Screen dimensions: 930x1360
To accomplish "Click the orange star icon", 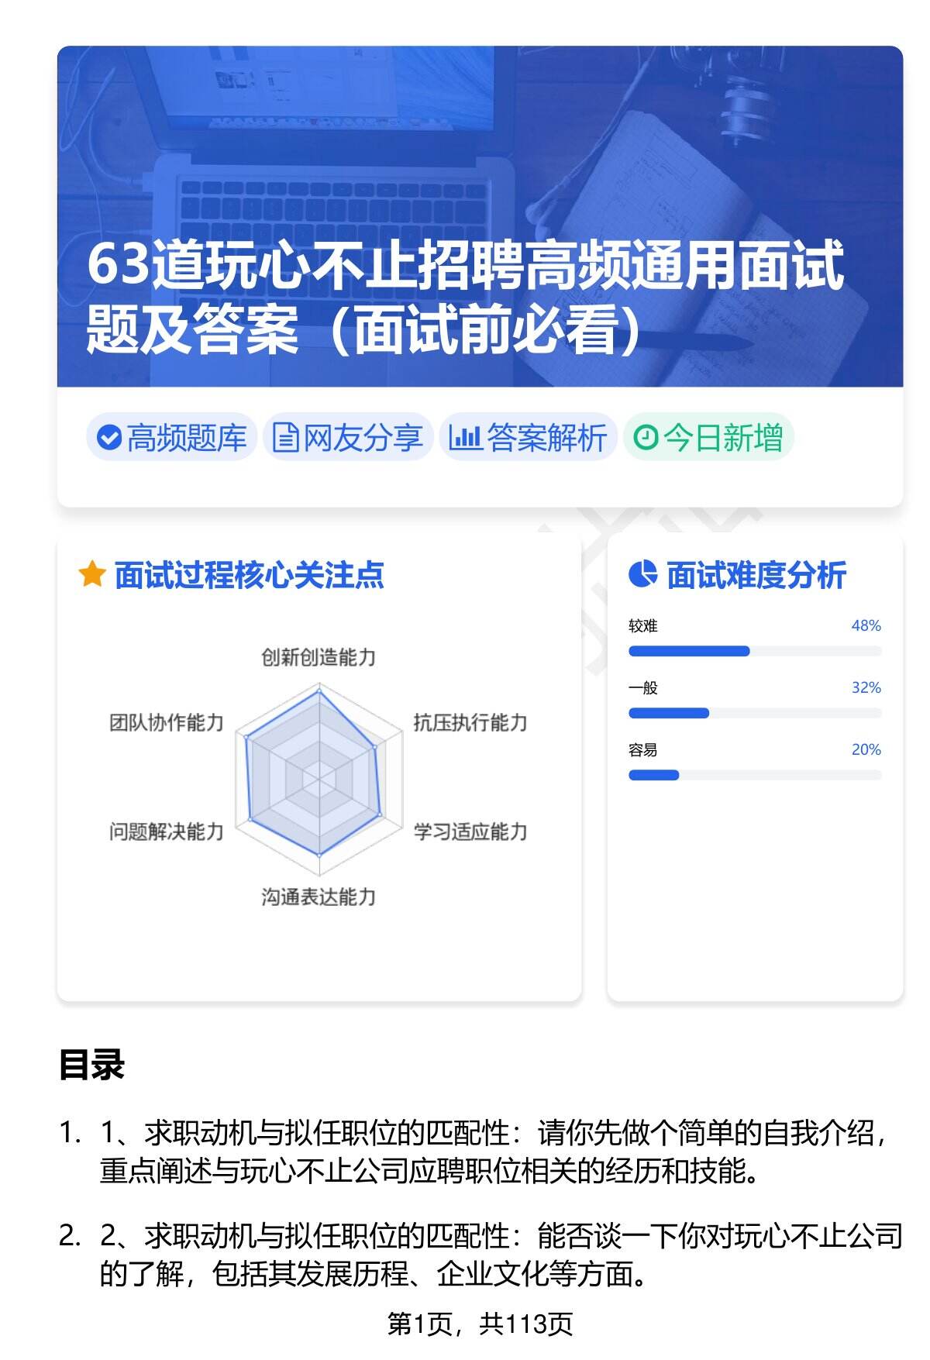I will point(91,575).
